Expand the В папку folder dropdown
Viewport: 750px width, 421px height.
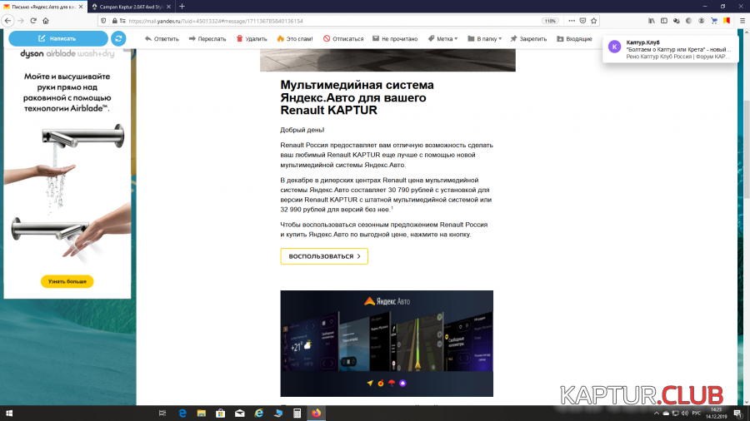486,38
